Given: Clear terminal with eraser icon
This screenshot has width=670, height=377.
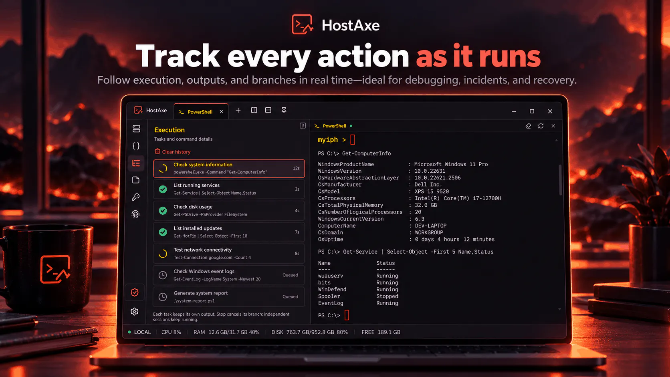Looking at the screenshot, I should coord(528,126).
